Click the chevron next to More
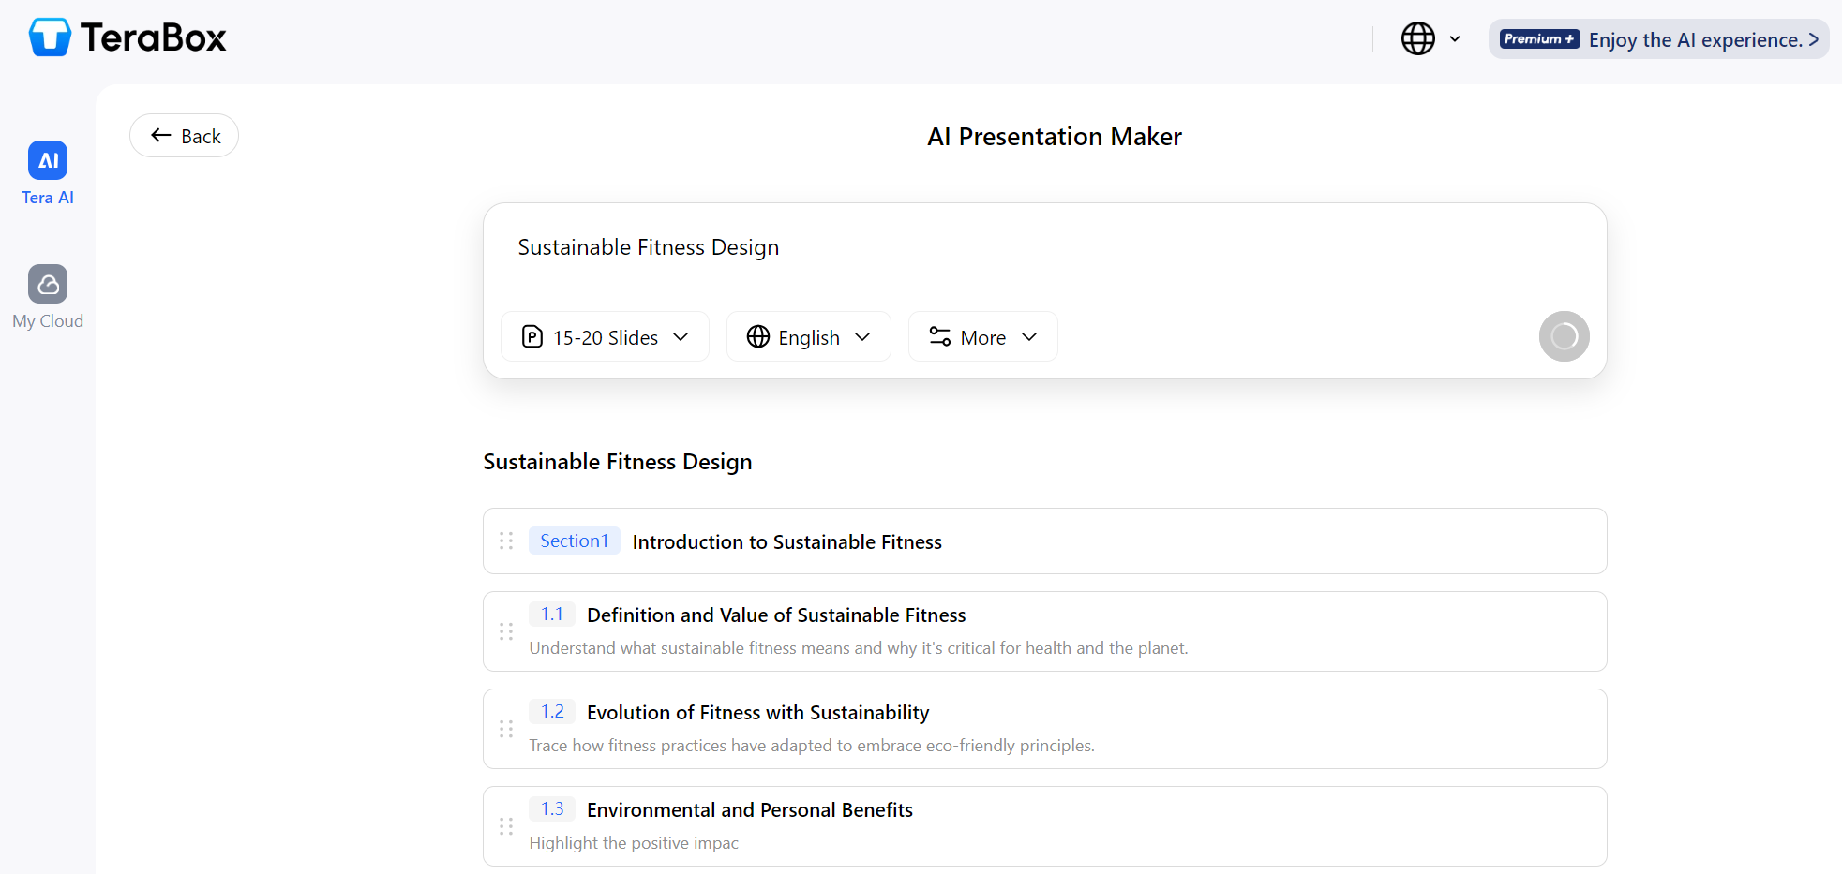Screen dimensions: 1842x874 point(1029,336)
